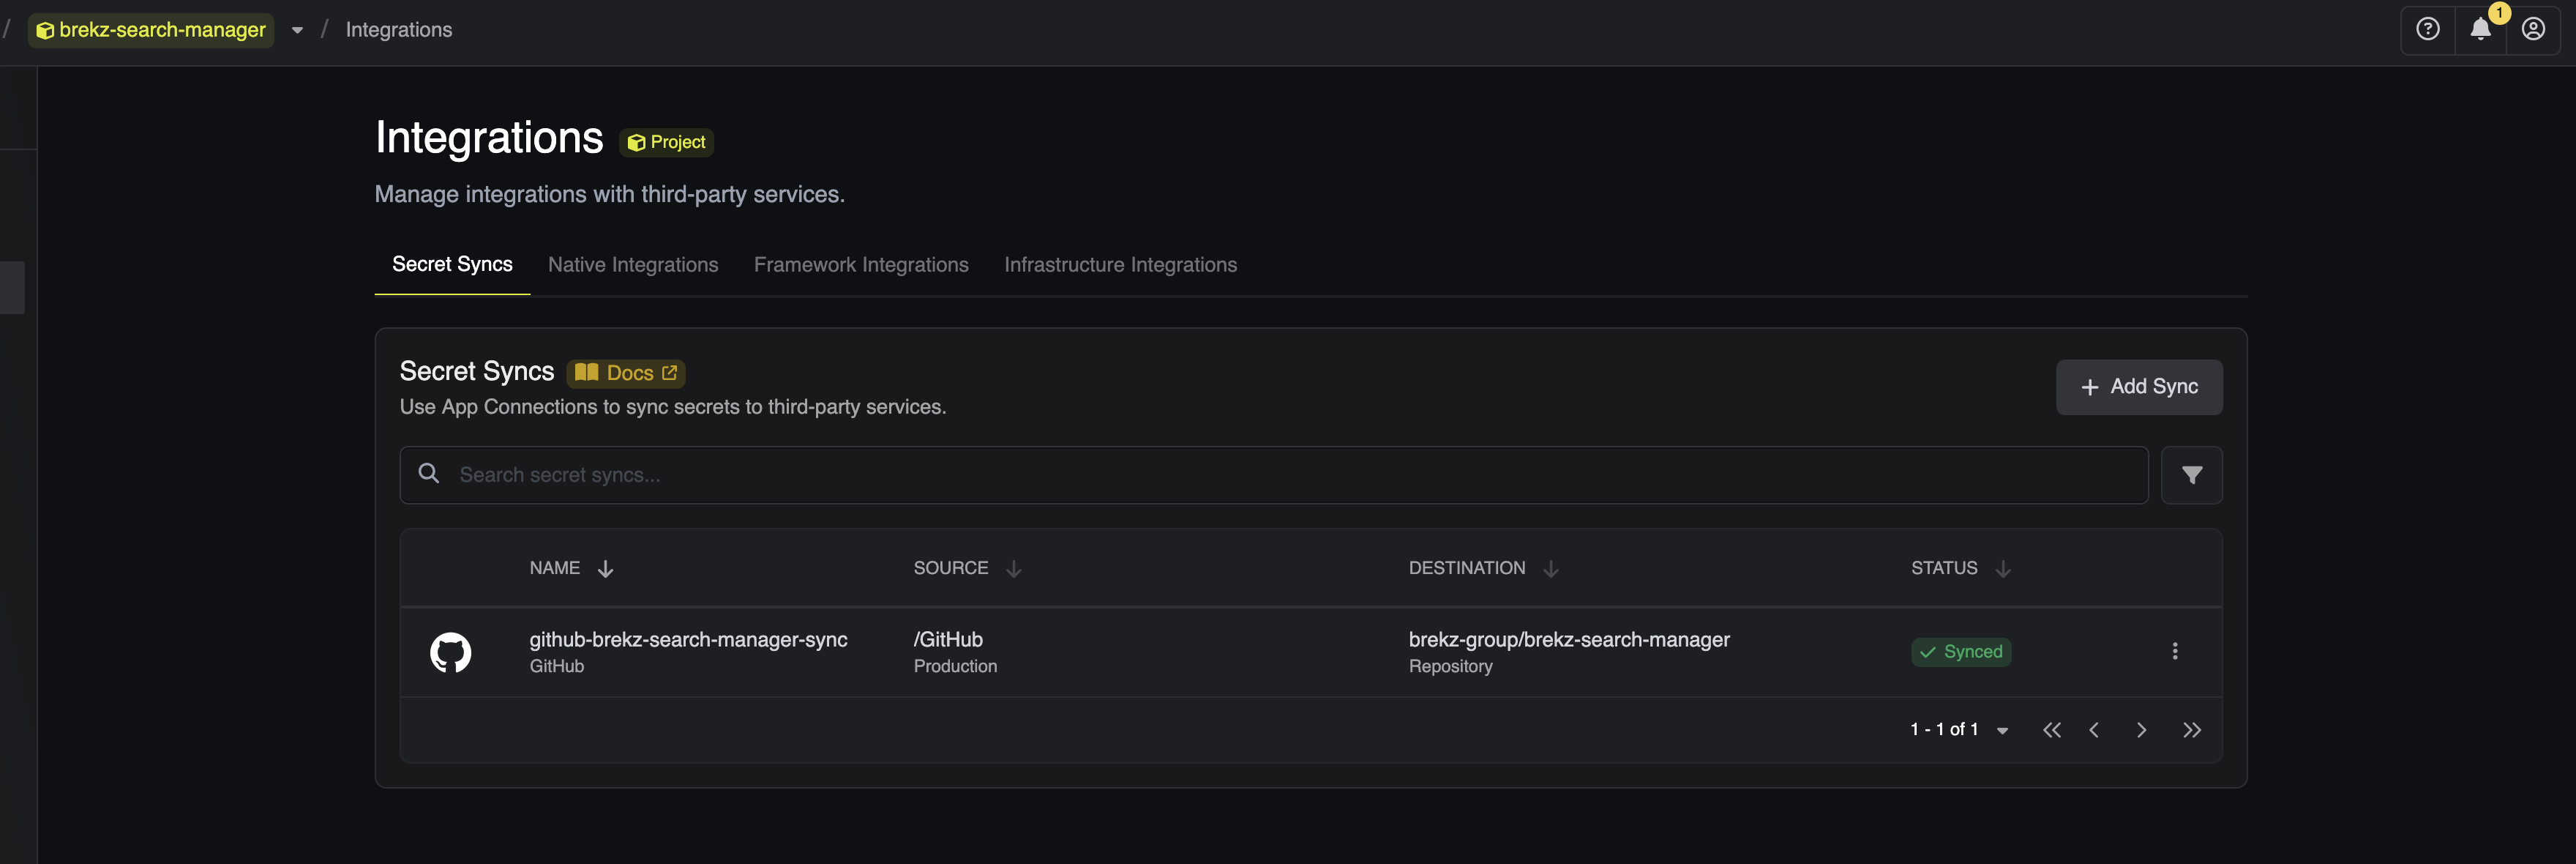Image resolution: width=2576 pixels, height=864 pixels.
Task: Click the Add Sync button
Action: [2138, 387]
